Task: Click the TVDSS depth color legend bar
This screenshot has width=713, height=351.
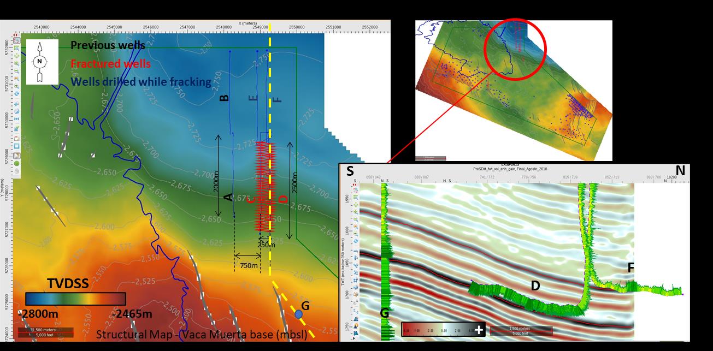Action: [x=75, y=298]
